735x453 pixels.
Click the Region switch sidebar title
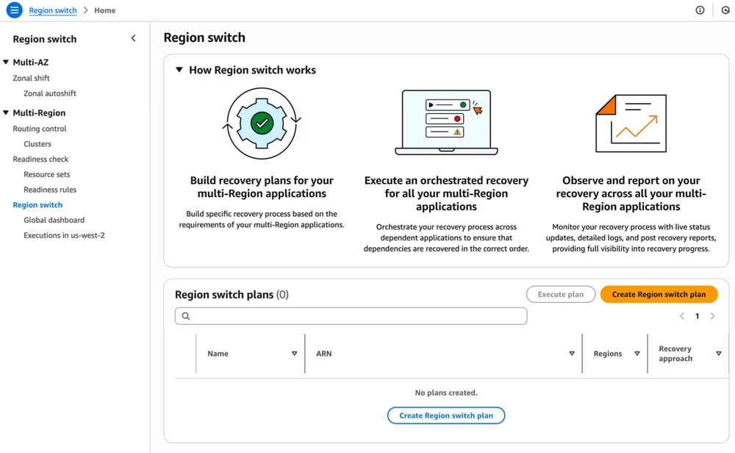[x=45, y=39]
